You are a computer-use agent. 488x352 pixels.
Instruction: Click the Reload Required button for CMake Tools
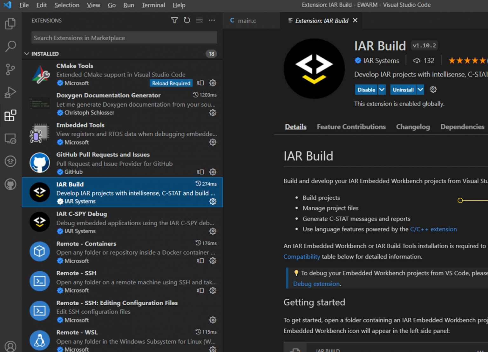(x=171, y=83)
